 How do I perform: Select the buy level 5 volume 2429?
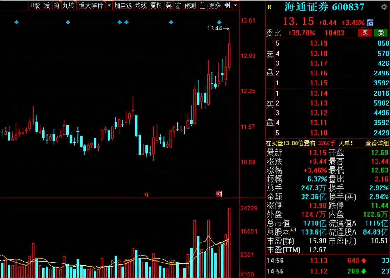point(381,133)
